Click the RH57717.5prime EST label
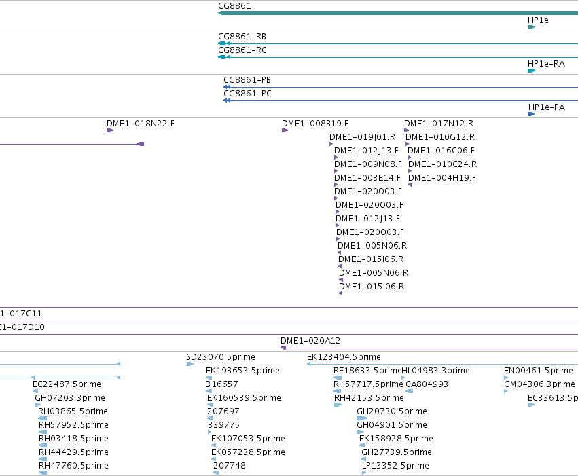The image size is (578, 476). (368, 384)
